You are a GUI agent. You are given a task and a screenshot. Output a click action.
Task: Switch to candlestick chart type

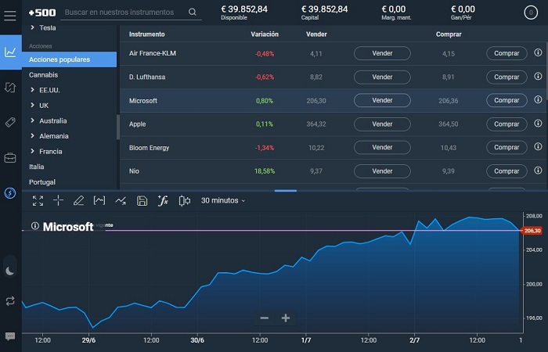click(185, 201)
